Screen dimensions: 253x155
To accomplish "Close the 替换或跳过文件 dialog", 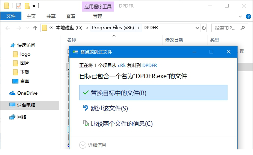I will click(x=229, y=52).
